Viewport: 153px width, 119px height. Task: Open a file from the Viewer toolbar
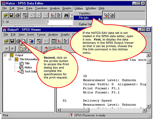click(6, 41)
